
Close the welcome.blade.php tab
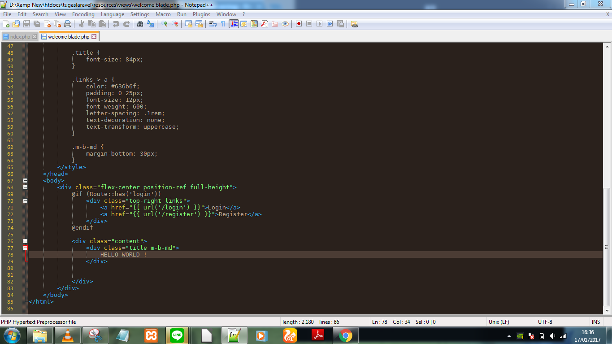point(94,37)
